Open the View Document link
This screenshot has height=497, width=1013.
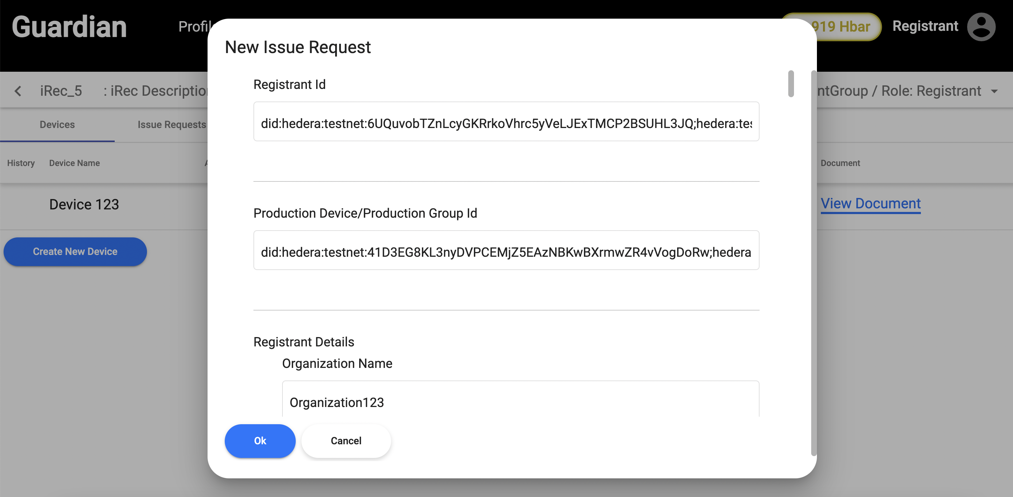pos(870,204)
